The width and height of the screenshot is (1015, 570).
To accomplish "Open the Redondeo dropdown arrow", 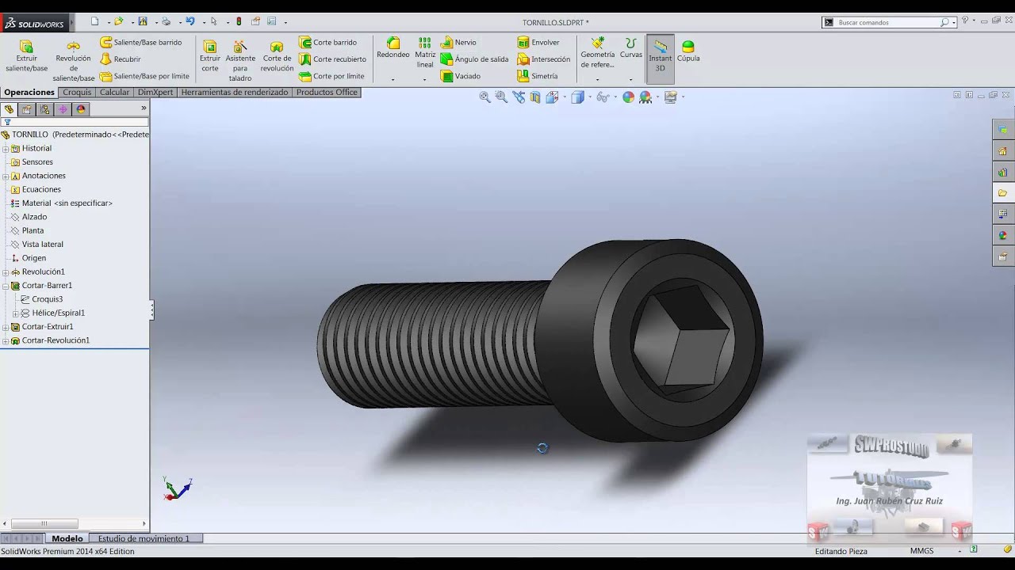I will point(393,79).
